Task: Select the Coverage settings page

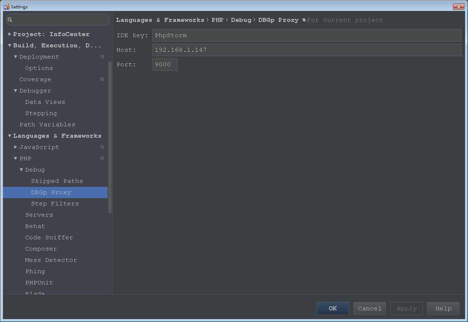Action: click(x=35, y=79)
